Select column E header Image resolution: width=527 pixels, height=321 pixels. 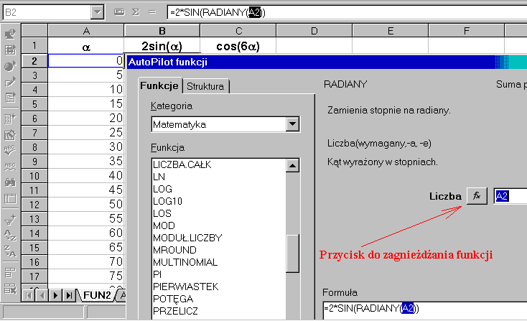tap(390, 31)
